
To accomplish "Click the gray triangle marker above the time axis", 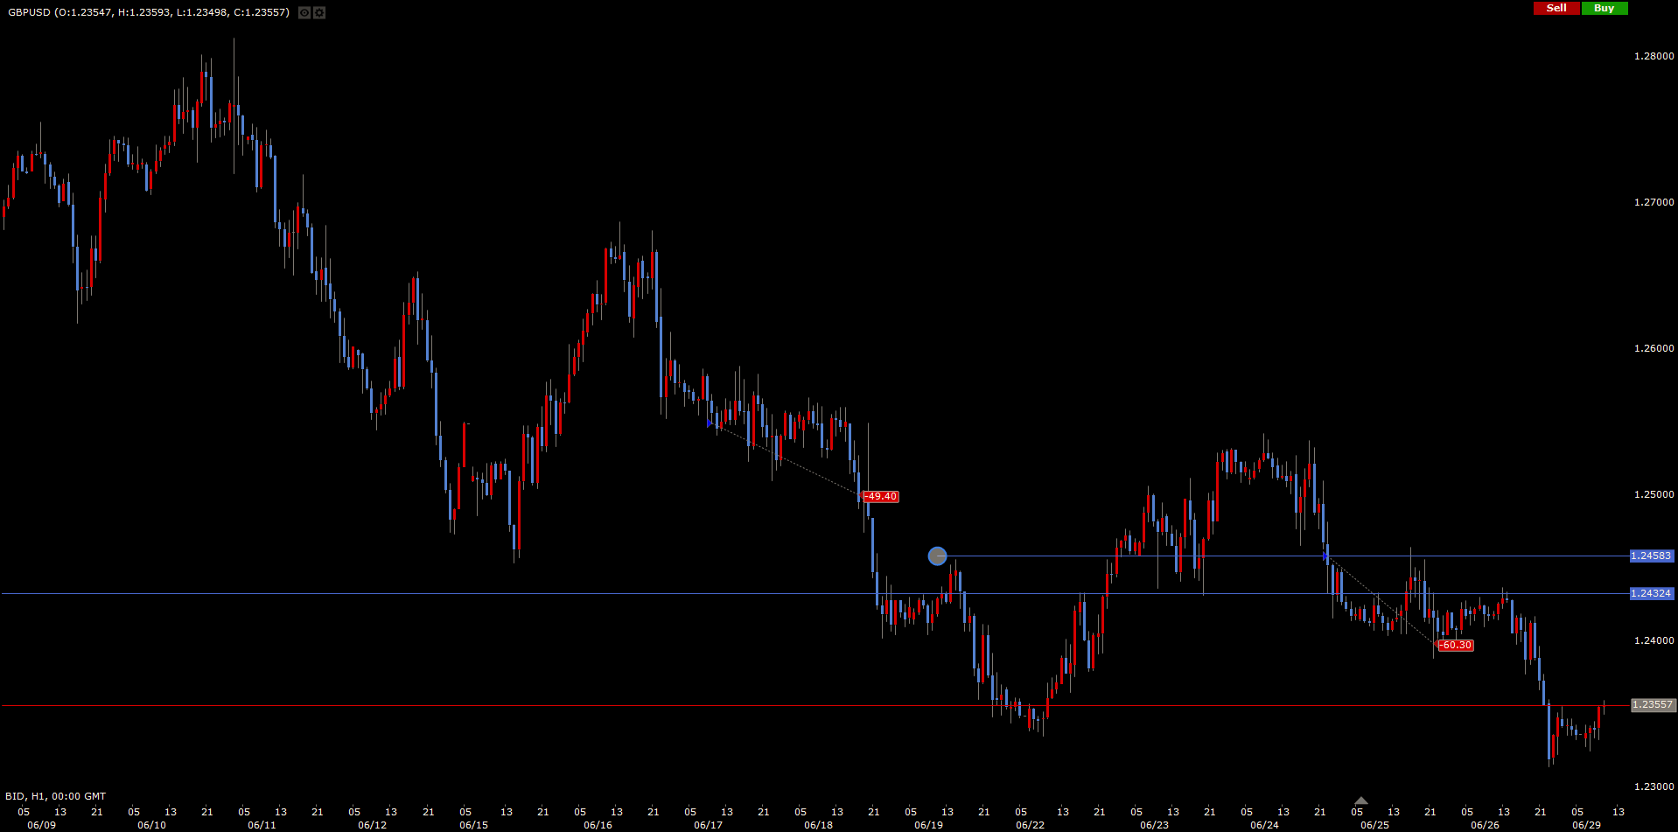I will pos(1360,801).
